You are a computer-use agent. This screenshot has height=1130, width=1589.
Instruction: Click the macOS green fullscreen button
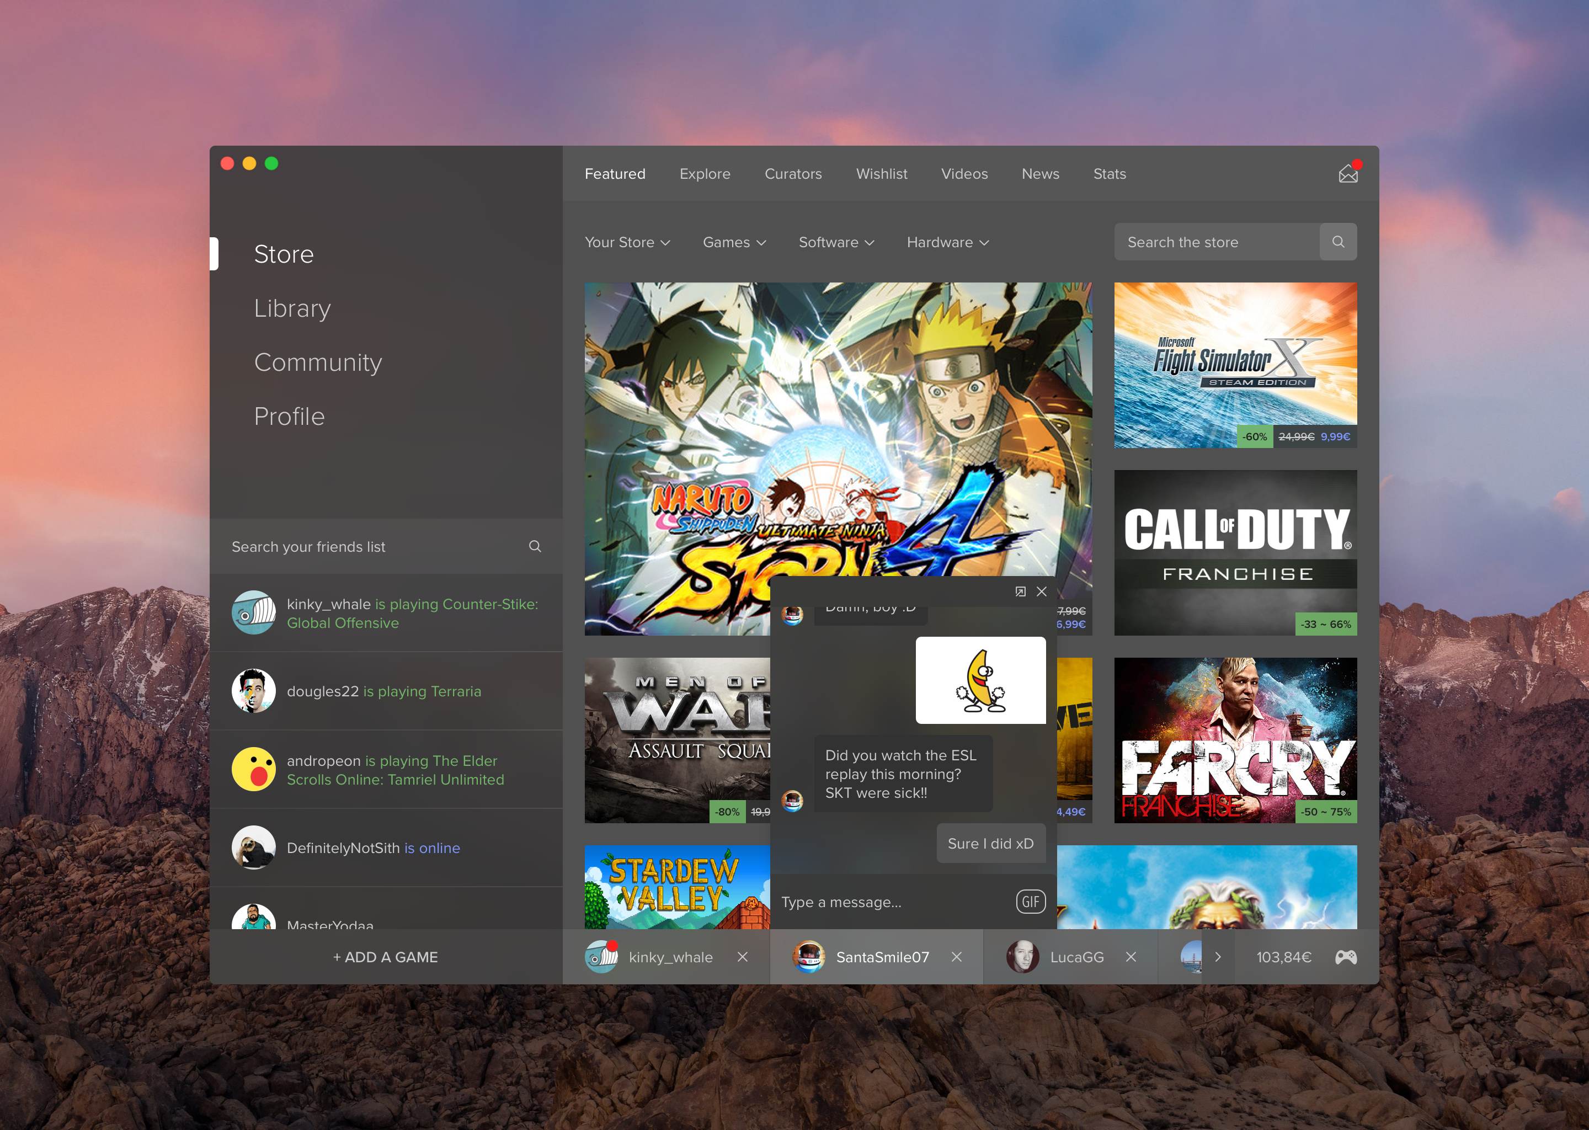(271, 163)
